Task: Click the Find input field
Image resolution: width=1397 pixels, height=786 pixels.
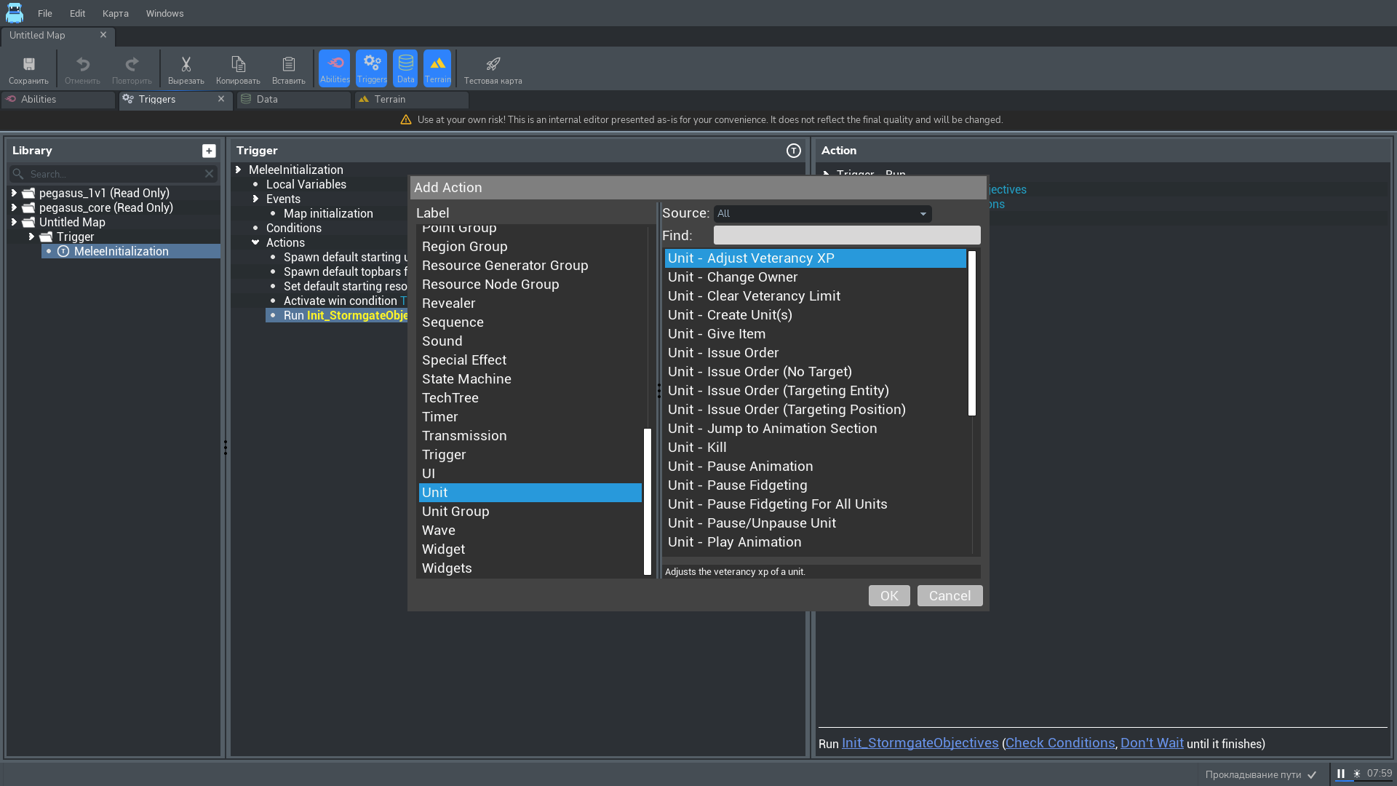Action: (x=846, y=236)
